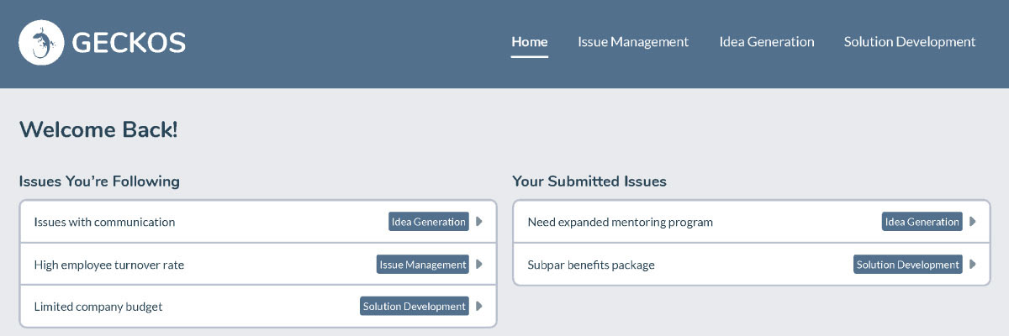Switch to the Idea Generation nav tab

767,42
